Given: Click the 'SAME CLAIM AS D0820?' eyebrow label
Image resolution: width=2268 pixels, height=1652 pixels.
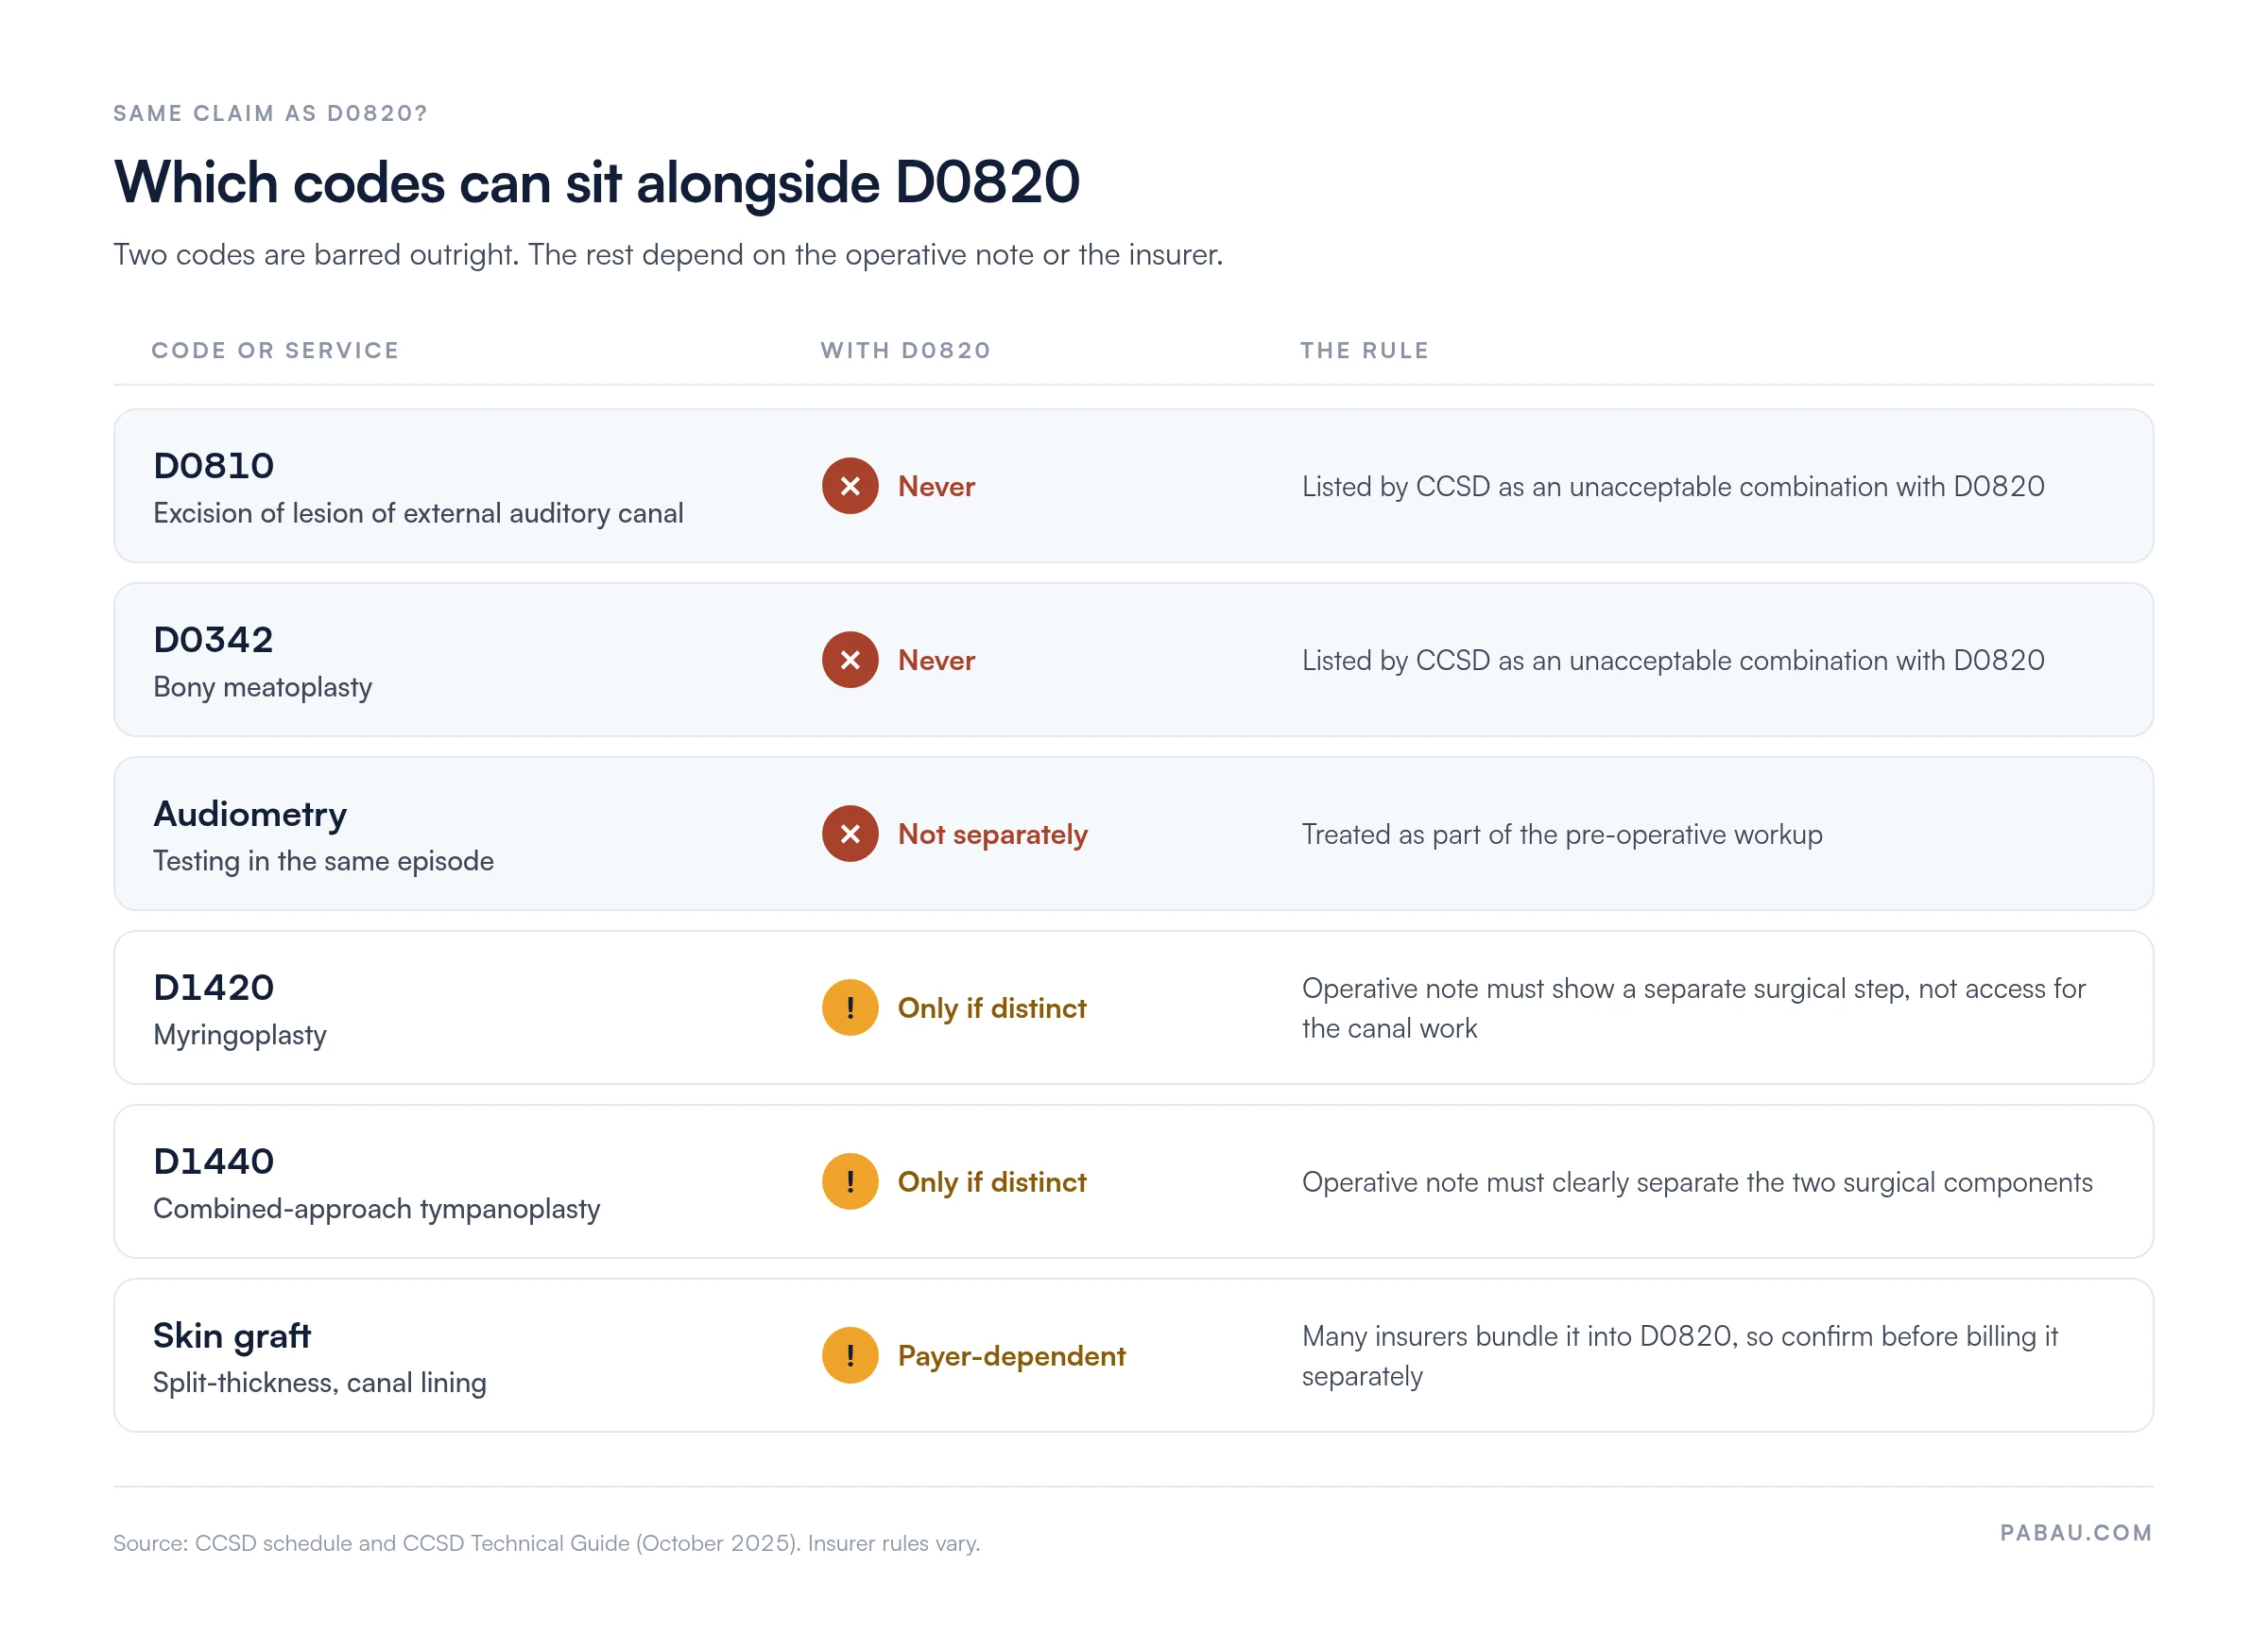Looking at the screenshot, I should (270, 114).
